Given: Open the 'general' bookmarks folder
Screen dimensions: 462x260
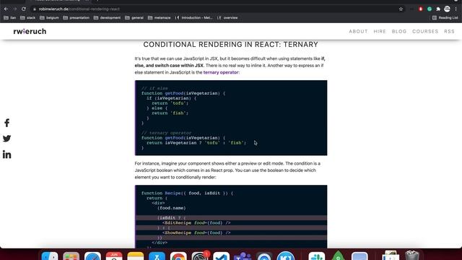Looking at the screenshot, I should point(134,17).
